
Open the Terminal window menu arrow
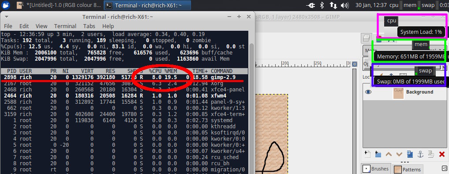tap(6, 17)
